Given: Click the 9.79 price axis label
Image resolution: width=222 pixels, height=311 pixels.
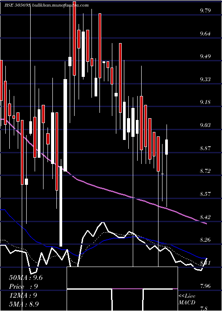Looking at the screenshot, I should pos(205,11).
